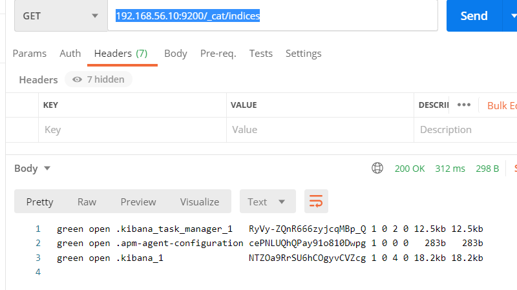Click the .kibana_task_manager_1 index name
517x290 pixels.
[174, 229]
